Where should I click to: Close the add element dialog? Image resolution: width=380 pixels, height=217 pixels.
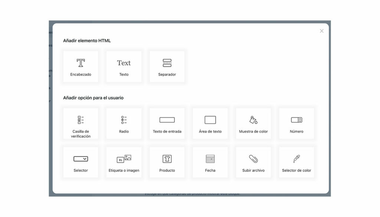321,31
